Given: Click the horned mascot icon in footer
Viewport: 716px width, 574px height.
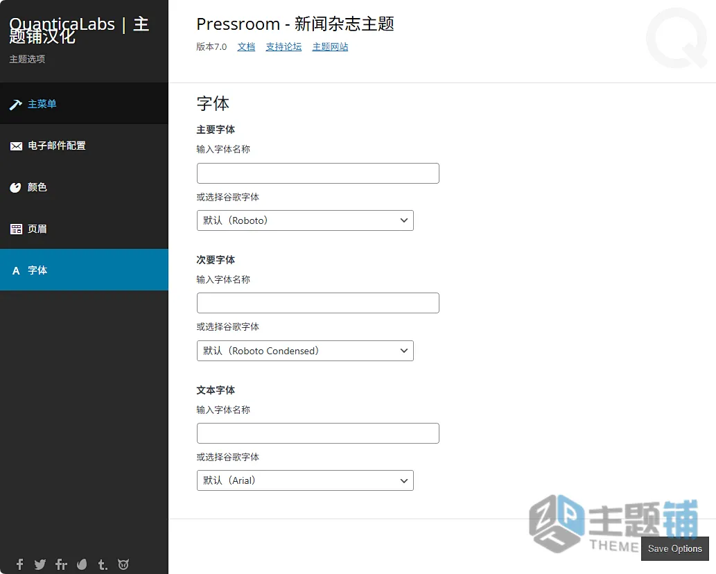Looking at the screenshot, I should tap(123, 564).
